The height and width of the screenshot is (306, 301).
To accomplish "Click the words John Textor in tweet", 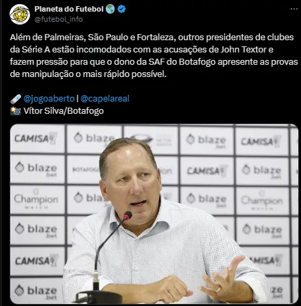I will 244,50.
